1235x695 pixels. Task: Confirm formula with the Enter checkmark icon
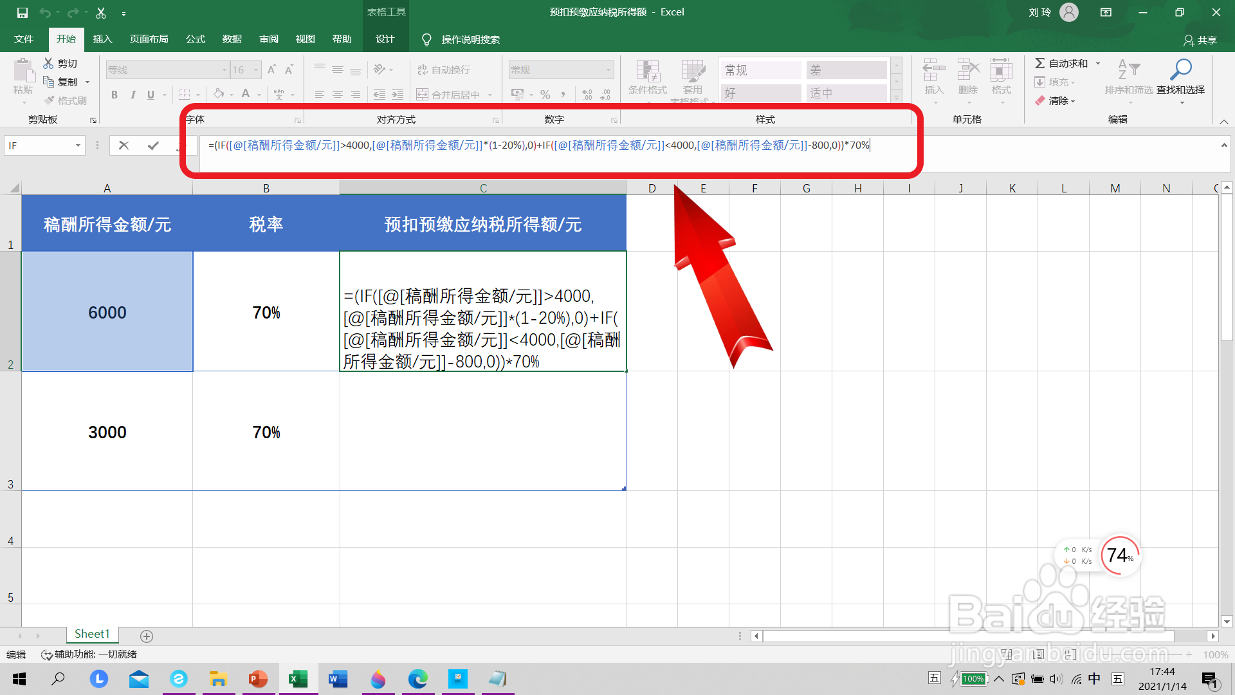point(153,145)
